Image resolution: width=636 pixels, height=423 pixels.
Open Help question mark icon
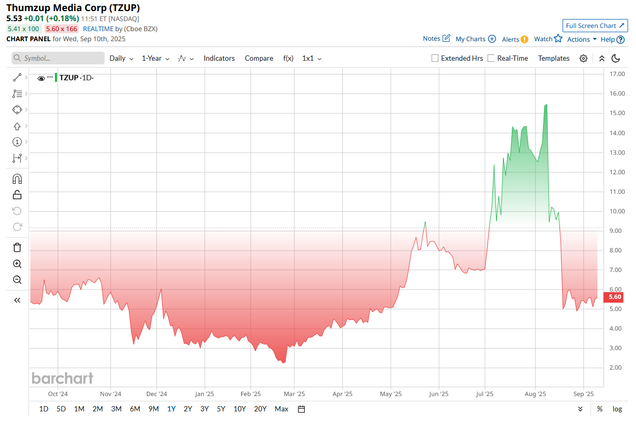(621, 40)
